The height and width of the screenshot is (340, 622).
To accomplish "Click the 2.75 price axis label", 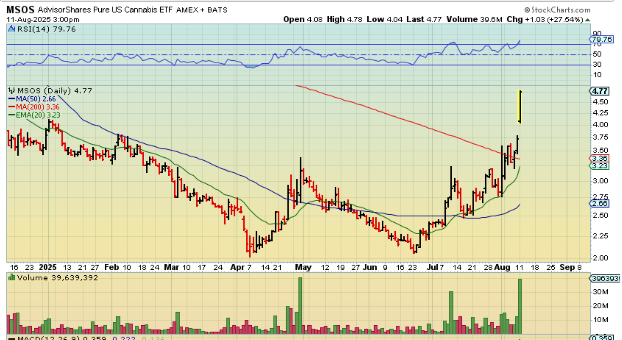I will tap(601, 197).
